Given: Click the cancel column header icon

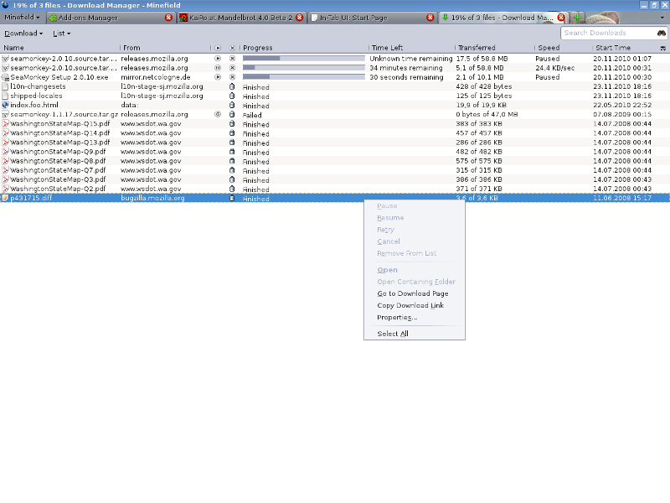Looking at the screenshot, I should (232, 48).
